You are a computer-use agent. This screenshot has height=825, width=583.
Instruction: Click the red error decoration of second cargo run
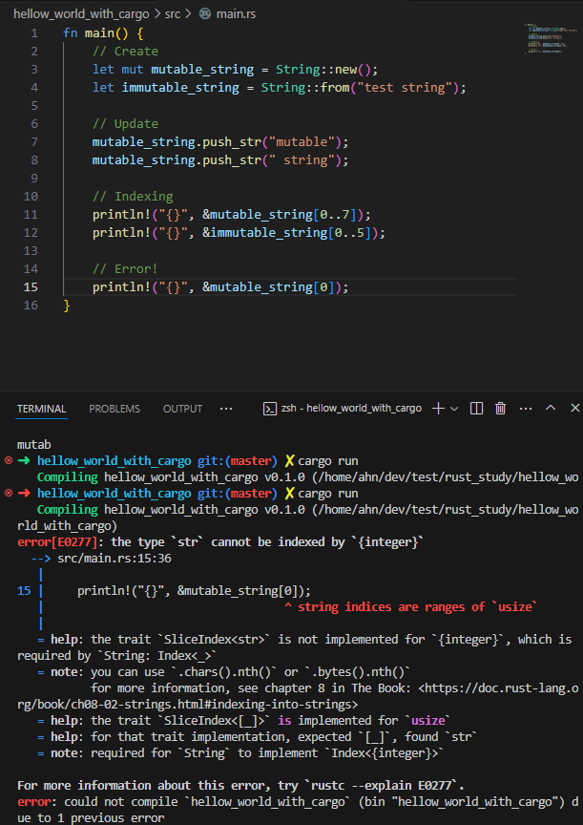(8, 494)
